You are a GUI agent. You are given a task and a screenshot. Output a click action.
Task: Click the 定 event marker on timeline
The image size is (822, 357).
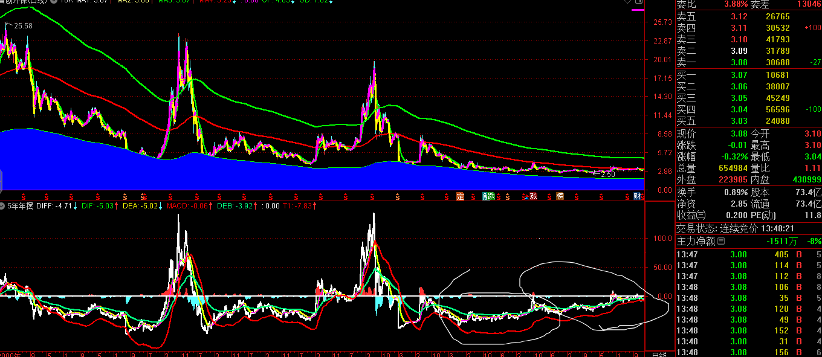tap(460, 196)
